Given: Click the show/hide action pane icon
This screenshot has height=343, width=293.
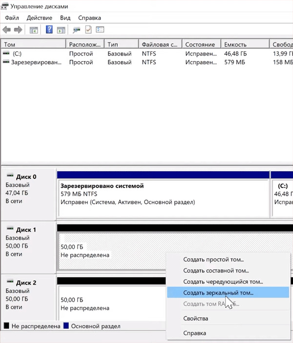Looking at the screenshot, I should click(x=61, y=30).
